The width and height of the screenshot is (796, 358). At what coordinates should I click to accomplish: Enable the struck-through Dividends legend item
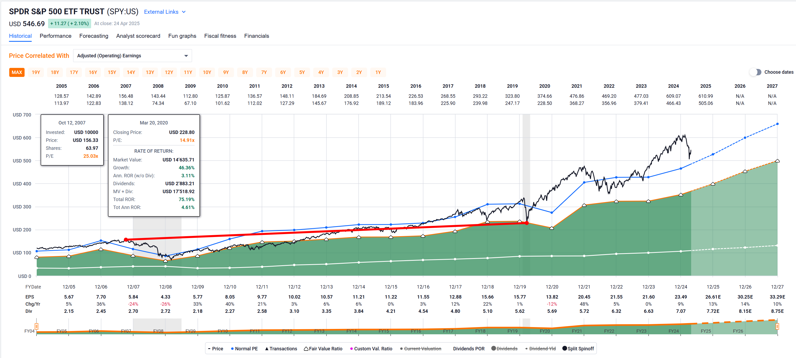(504, 348)
